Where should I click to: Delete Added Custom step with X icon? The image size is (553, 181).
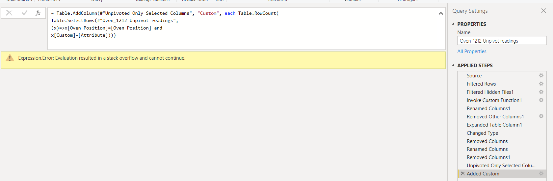click(x=462, y=173)
